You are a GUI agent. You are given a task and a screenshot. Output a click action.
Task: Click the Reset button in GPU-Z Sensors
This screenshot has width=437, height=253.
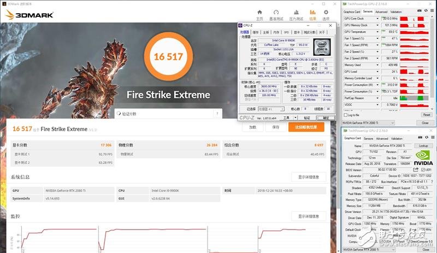coord(426,115)
